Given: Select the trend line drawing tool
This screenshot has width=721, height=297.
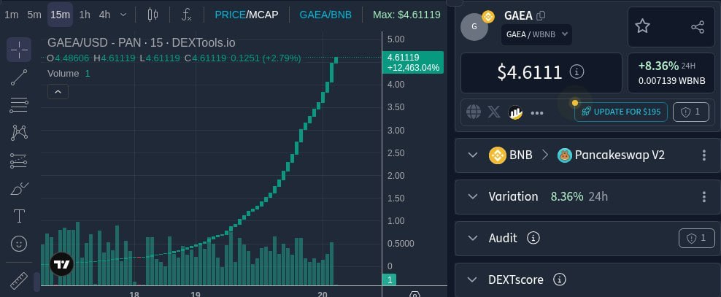Looking at the screenshot, I should 19,77.
